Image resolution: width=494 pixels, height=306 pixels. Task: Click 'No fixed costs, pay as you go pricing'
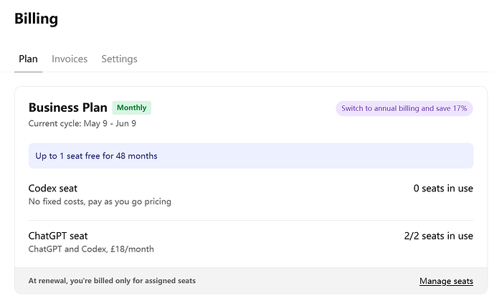[100, 201]
